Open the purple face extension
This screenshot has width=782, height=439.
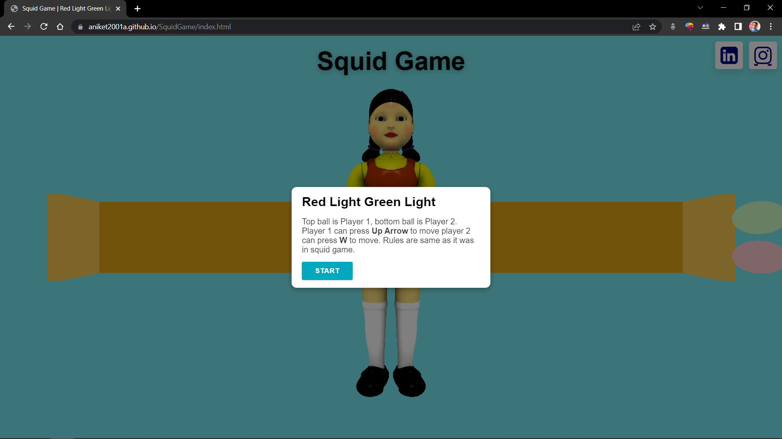(x=706, y=26)
